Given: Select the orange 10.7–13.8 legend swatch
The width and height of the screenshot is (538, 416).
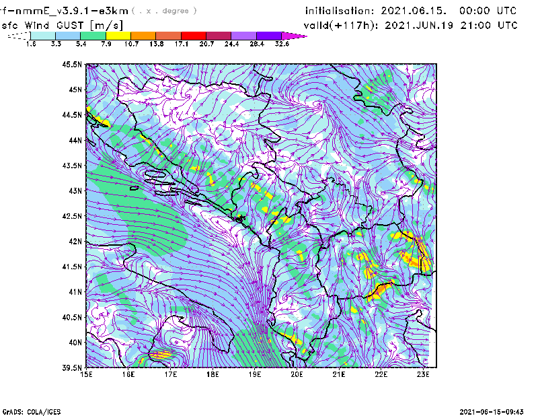Looking at the screenshot, I should click(143, 36).
